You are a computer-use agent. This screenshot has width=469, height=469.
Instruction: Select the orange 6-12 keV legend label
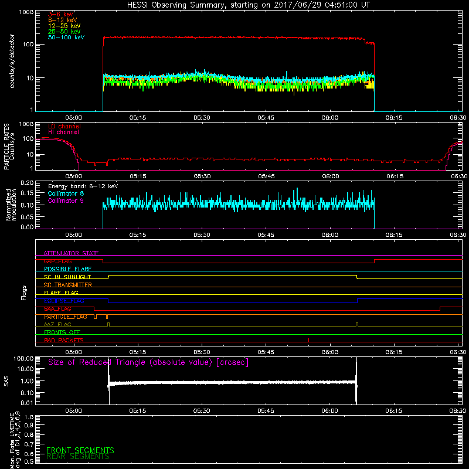(x=63, y=20)
